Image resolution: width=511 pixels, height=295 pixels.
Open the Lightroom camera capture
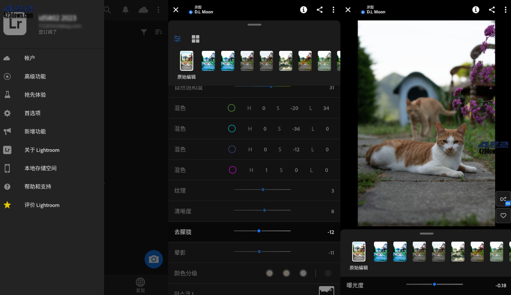[154, 259]
